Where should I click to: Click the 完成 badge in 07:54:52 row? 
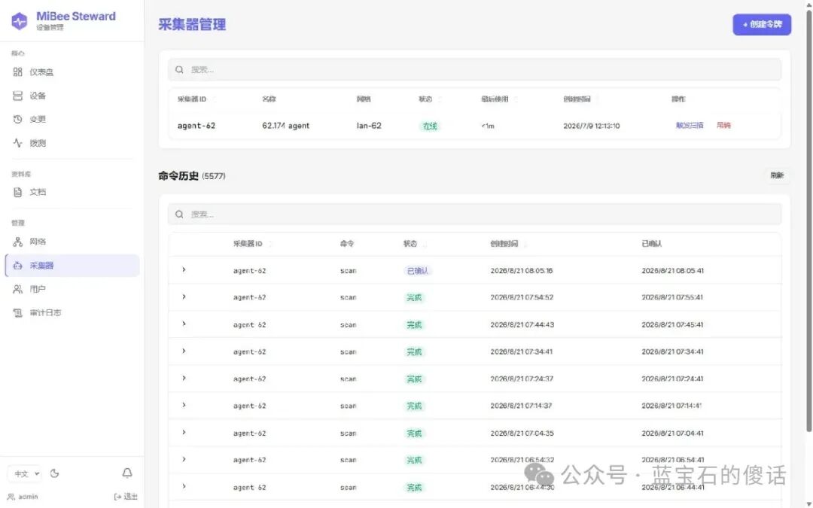(414, 297)
